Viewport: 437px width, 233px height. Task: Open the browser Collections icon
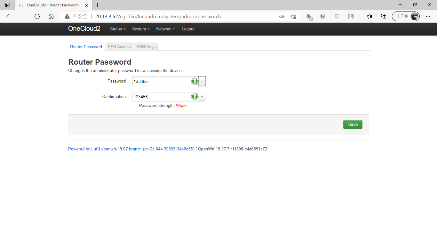[x=384, y=16]
